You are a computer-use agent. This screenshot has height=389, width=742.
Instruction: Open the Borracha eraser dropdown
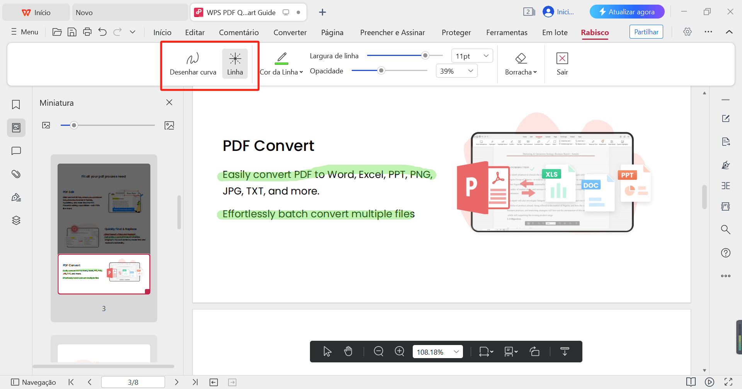[x=521, y=64]
